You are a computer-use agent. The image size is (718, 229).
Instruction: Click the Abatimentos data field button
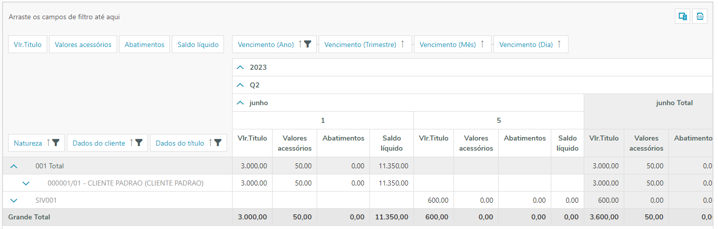pyautogui.click(x=144, y=44)
